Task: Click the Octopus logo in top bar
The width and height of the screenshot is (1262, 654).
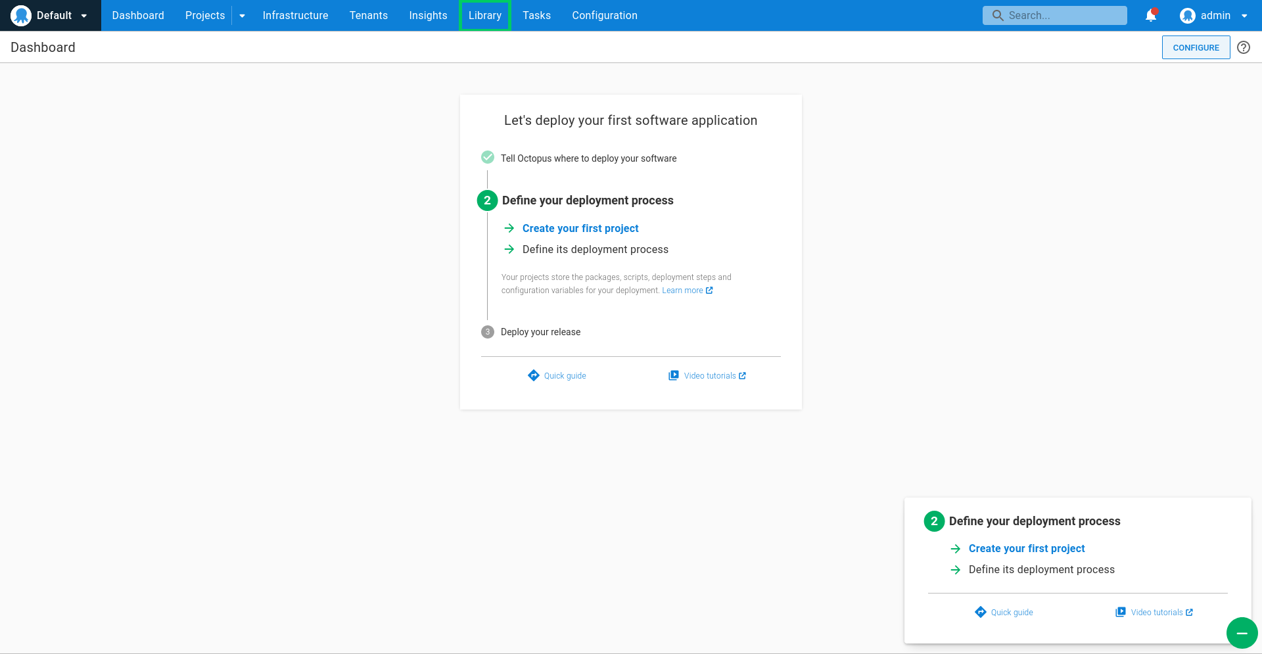Action: click(21, 15)
